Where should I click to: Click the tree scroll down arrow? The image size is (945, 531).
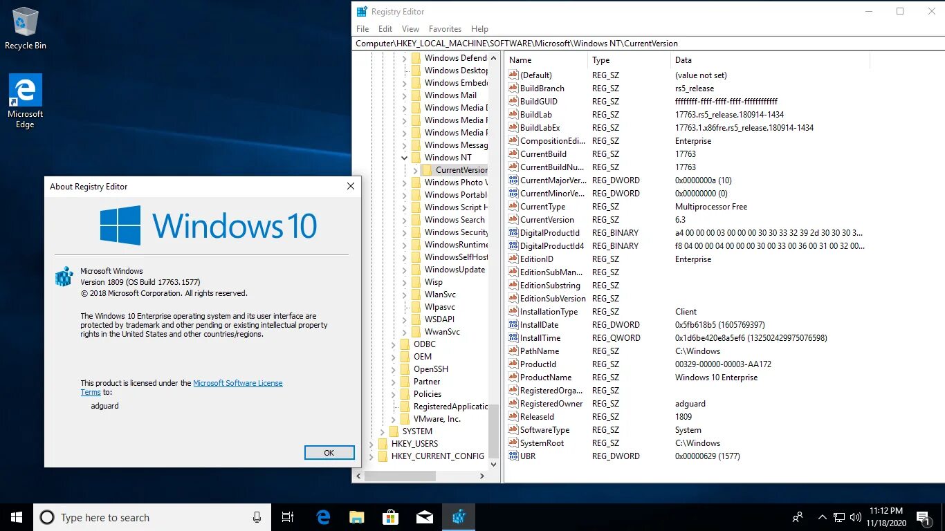click(x=493, y=465)
